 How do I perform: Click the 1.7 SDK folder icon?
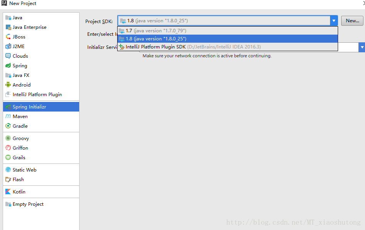[121, 31]
